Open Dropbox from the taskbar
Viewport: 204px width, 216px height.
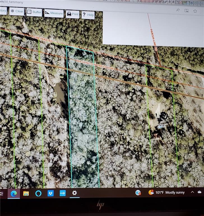tap(50, 193)
